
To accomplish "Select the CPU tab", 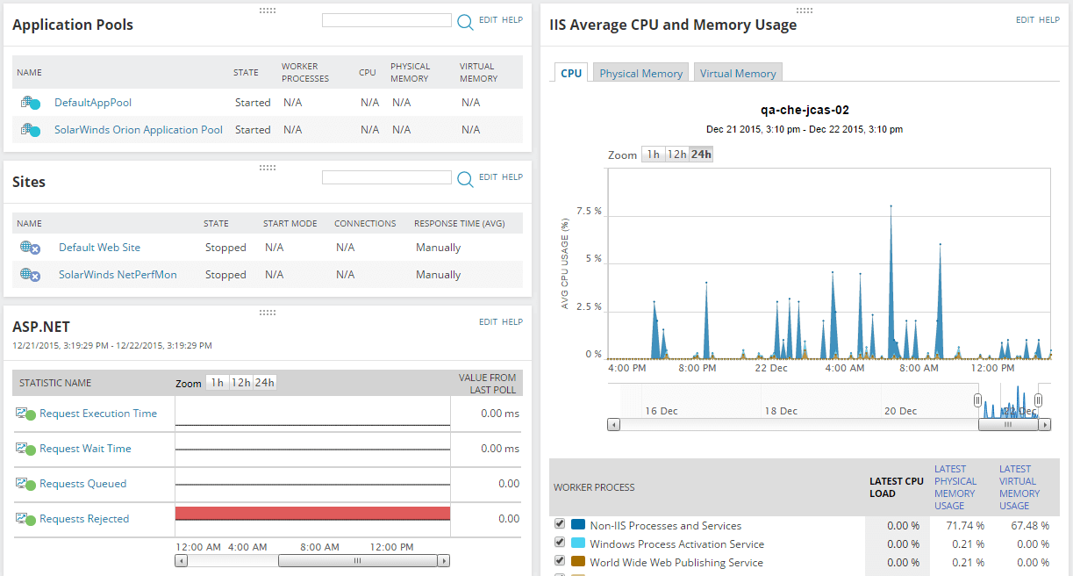I will [570, 72].
